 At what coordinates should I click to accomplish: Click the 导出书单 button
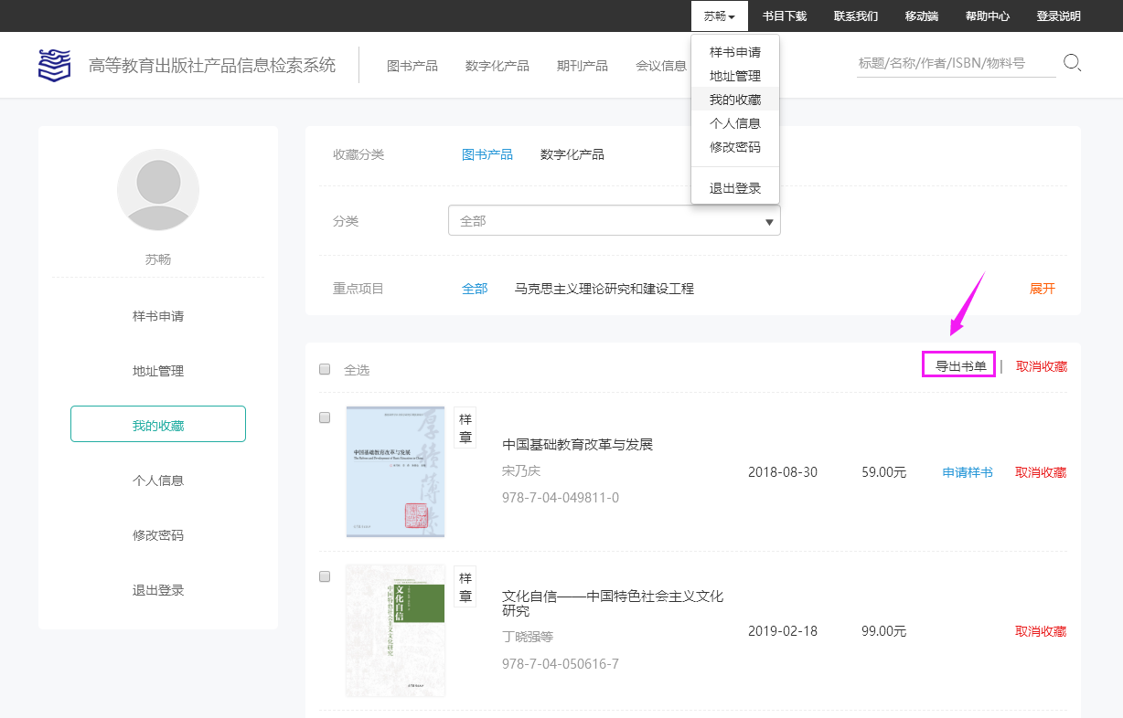960,366
